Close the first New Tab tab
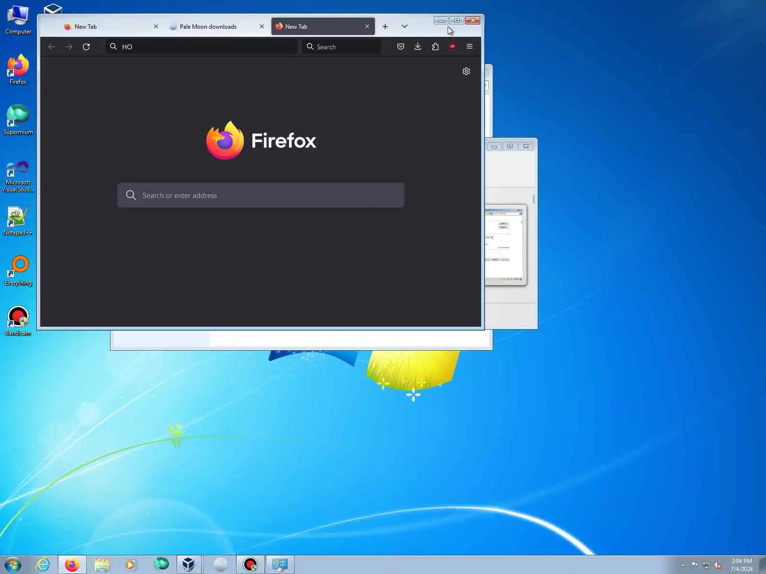This screenshot has width=766, height=574. 156,26
